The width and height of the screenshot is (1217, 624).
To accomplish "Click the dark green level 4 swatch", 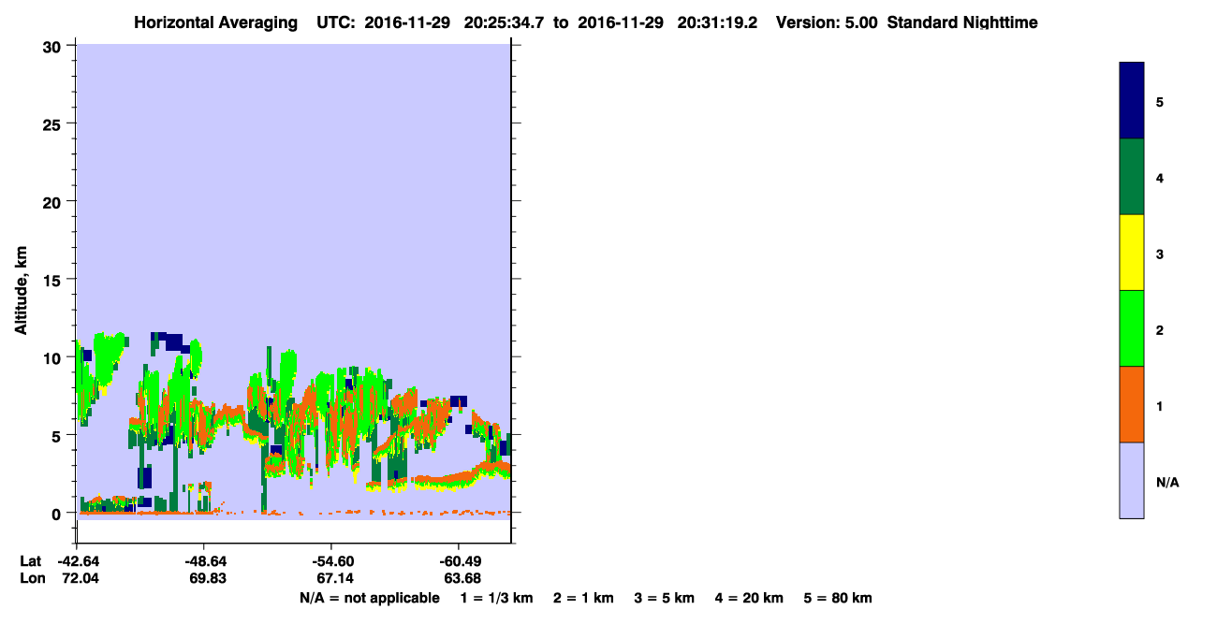I will click(x=1132, y=177).
